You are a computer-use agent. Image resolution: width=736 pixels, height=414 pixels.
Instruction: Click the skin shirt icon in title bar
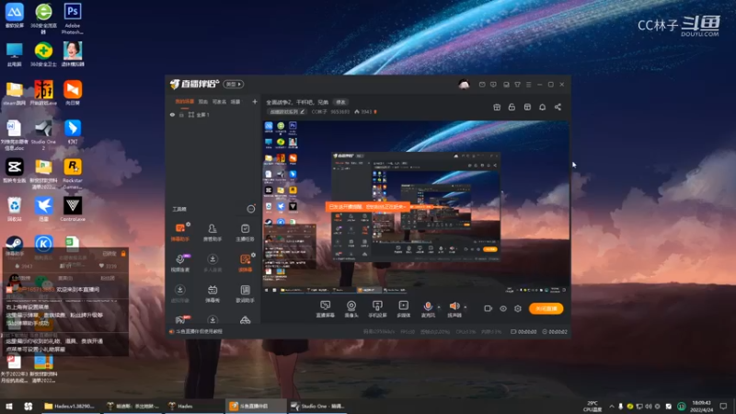517,85
